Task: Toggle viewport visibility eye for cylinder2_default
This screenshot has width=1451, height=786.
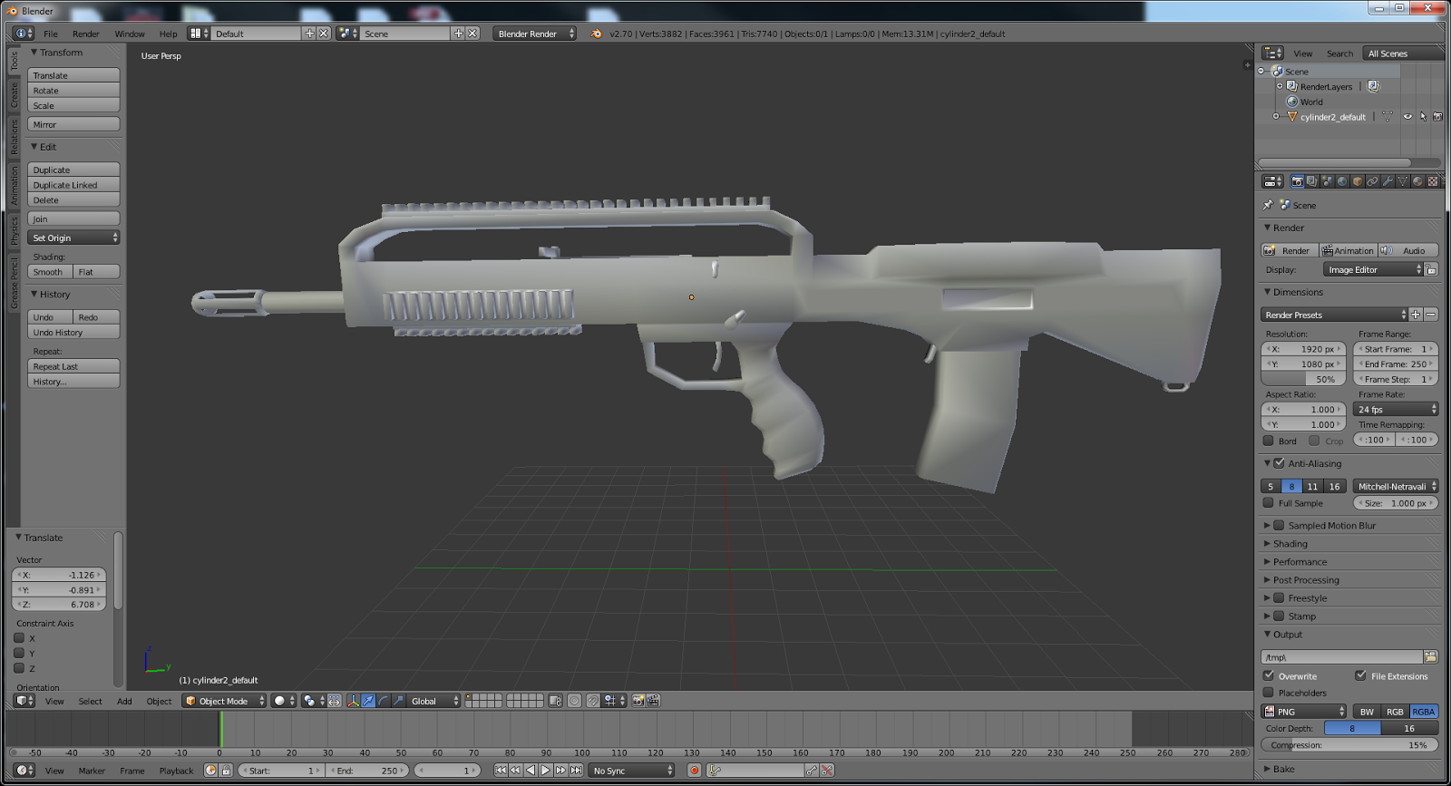Action: pos(1408,117)
